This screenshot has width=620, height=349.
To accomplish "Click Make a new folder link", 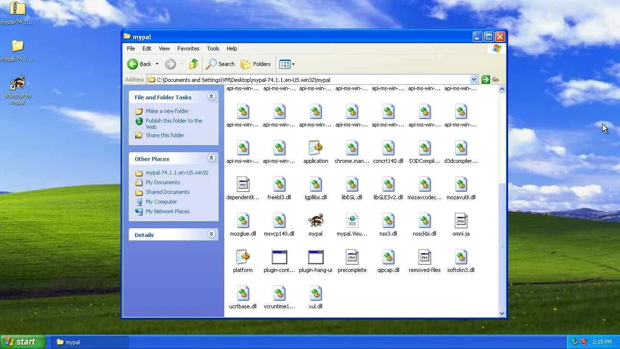I will click(x=167, y=111).
